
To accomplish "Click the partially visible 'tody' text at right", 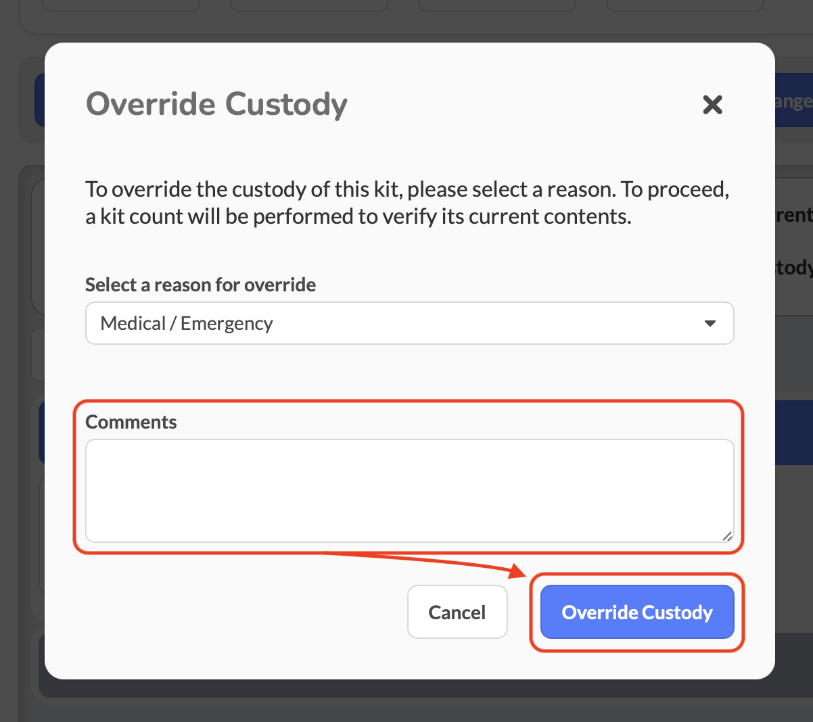I will [793, 268].
